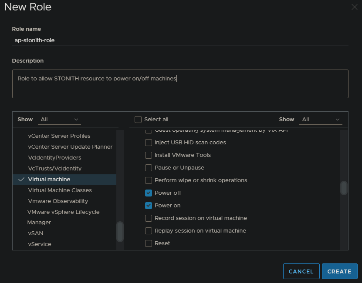The width and height of the screenshot is (362, 283).
Task: Click the Description text area
Action: click(x=180, y=84)
